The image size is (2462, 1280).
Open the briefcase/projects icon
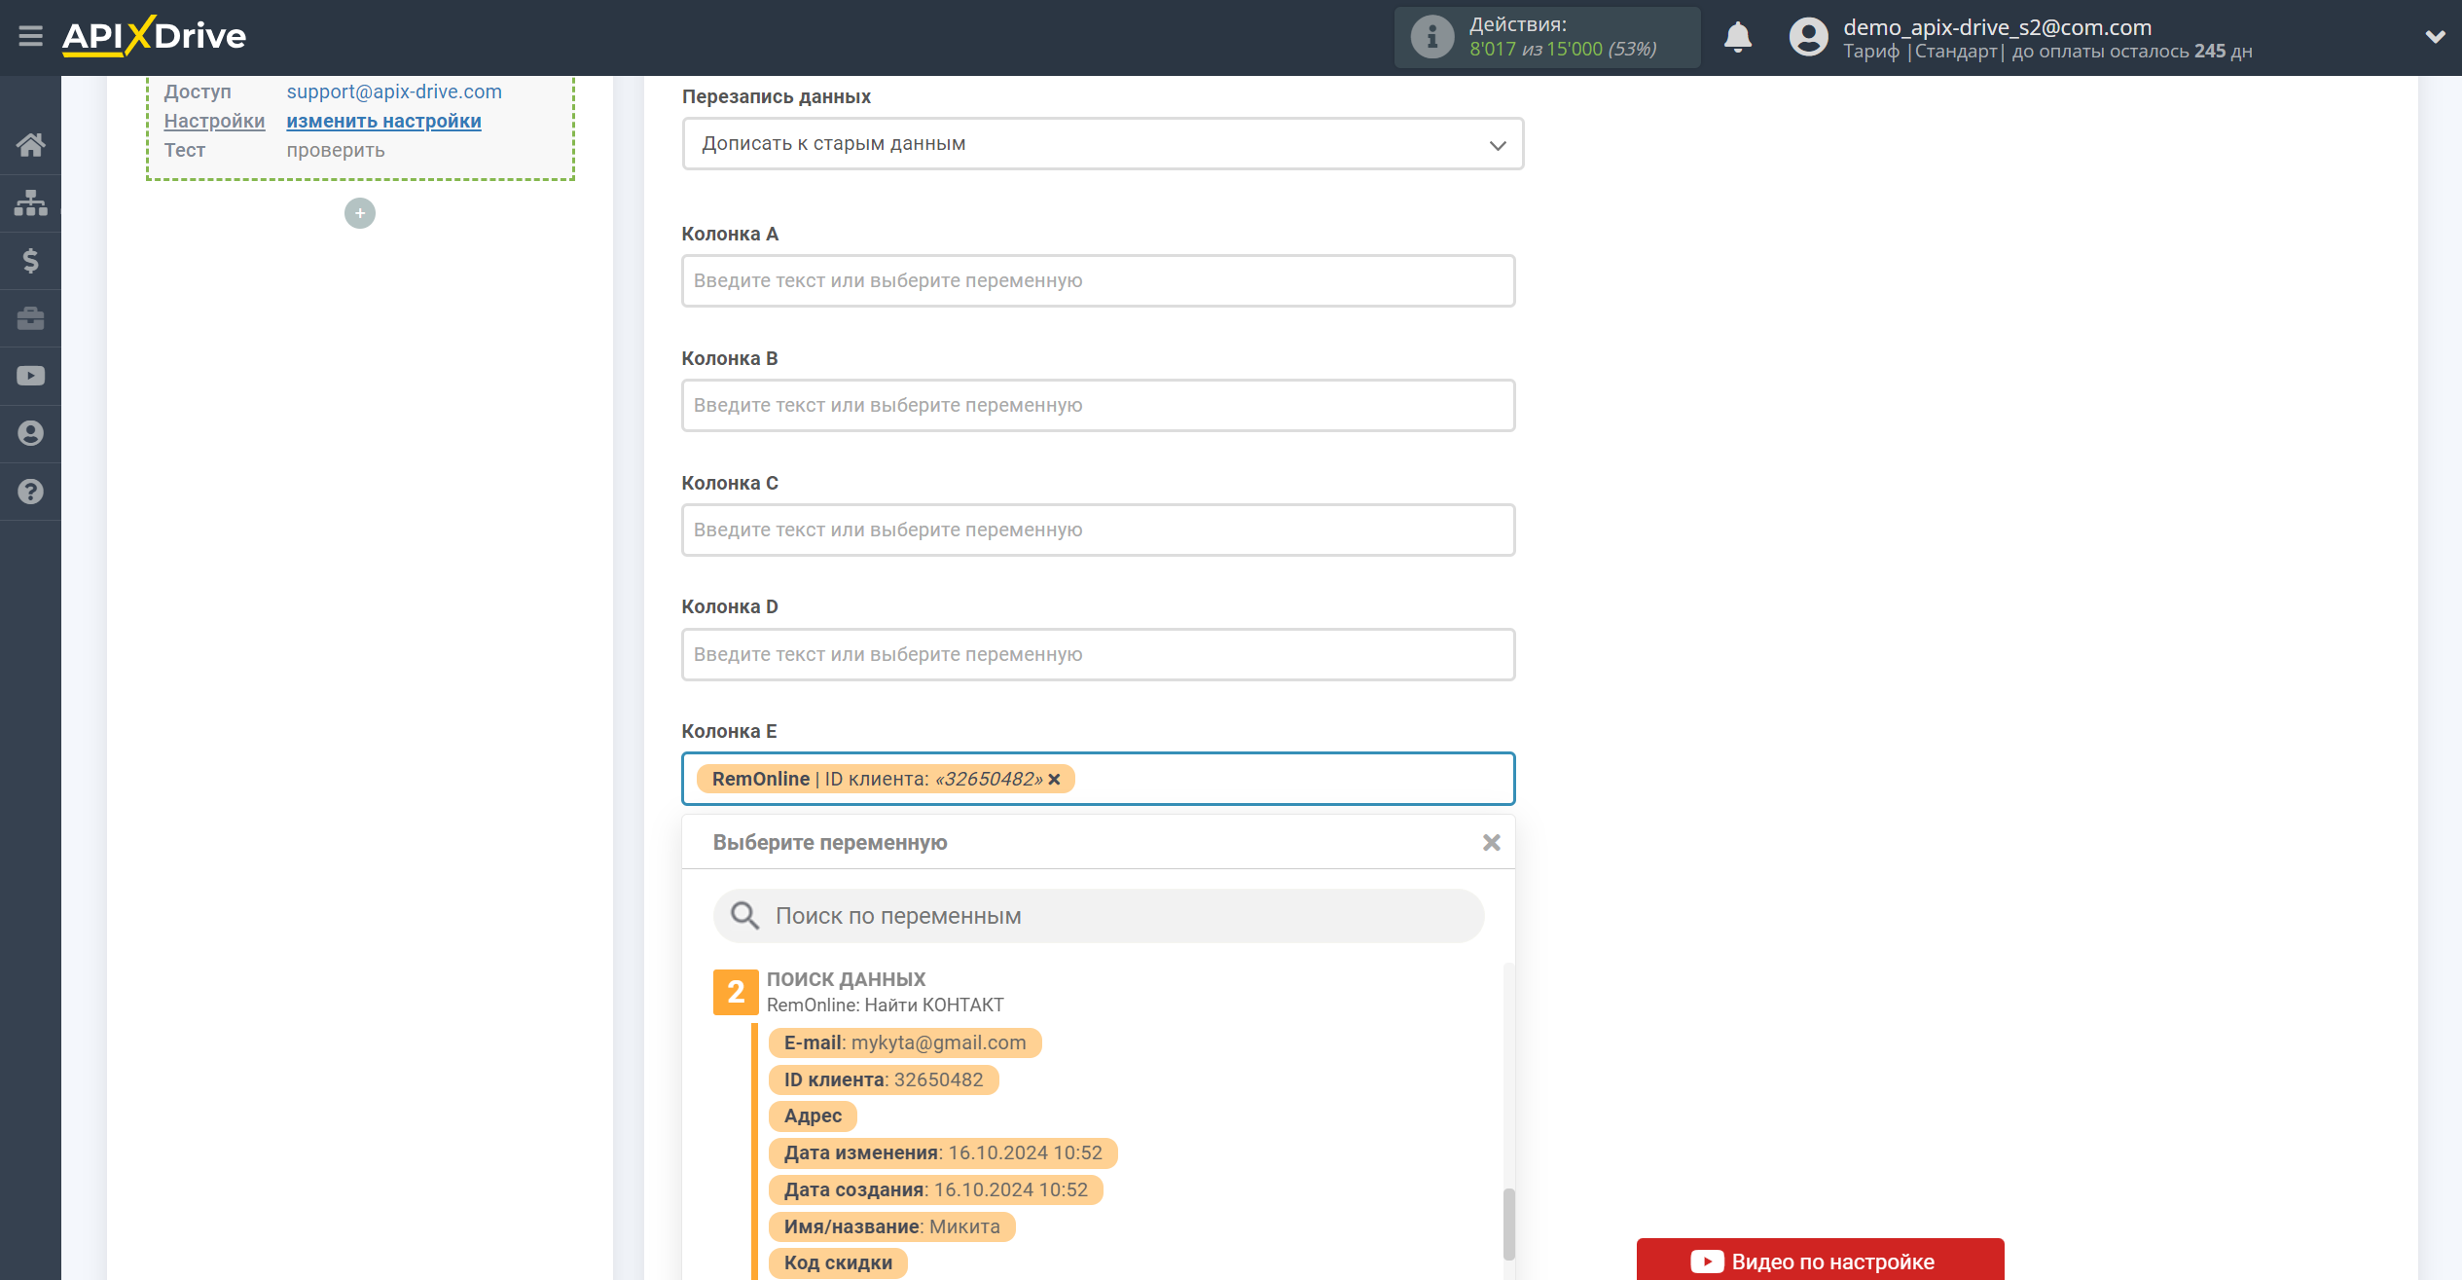coord(31,317)
